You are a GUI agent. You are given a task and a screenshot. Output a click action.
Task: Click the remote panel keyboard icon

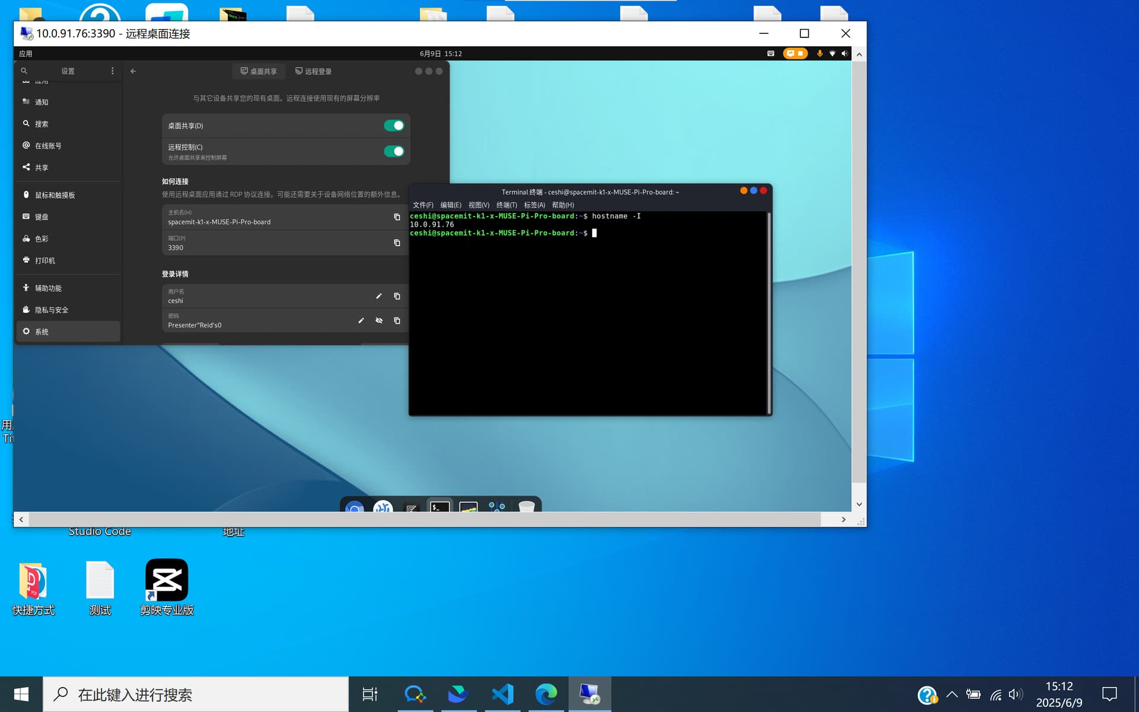tap(771, 54)
